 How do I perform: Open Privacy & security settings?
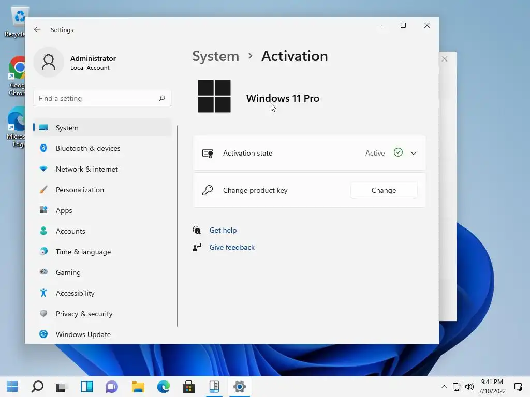point(102,314)
